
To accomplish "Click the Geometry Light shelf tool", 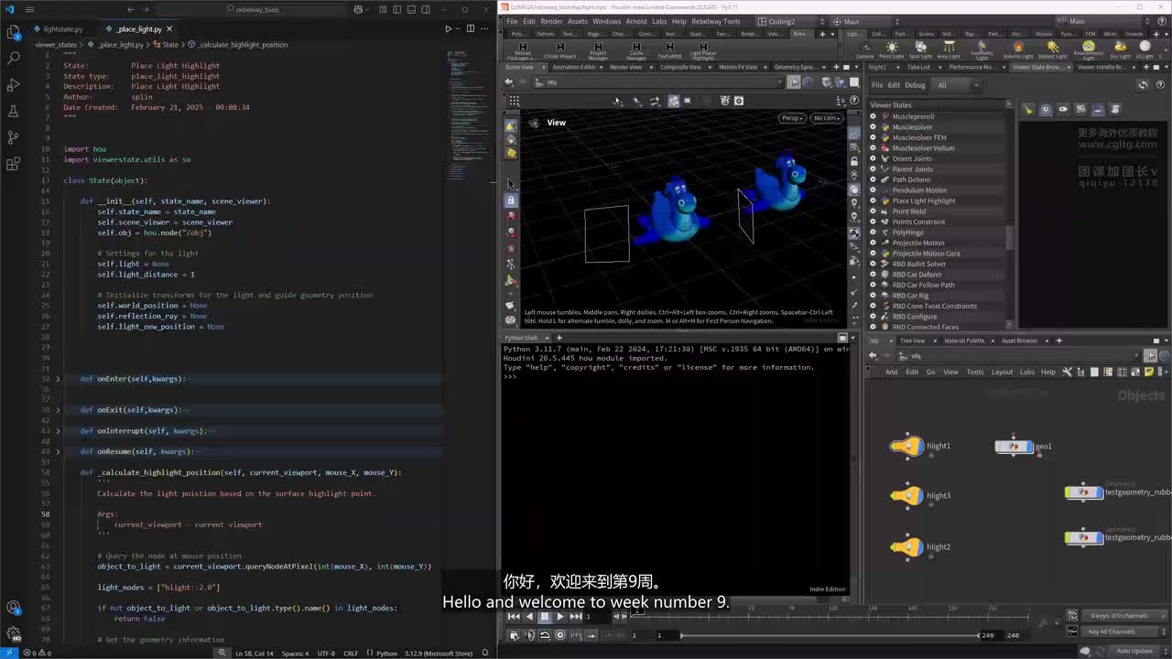I will point(982,50).
